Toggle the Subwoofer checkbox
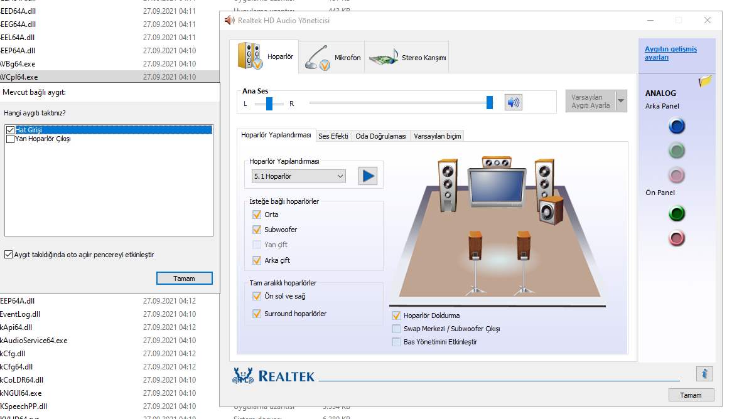This screenshot has height=419, width=754. pyautogui.click(x=257, y=230)
